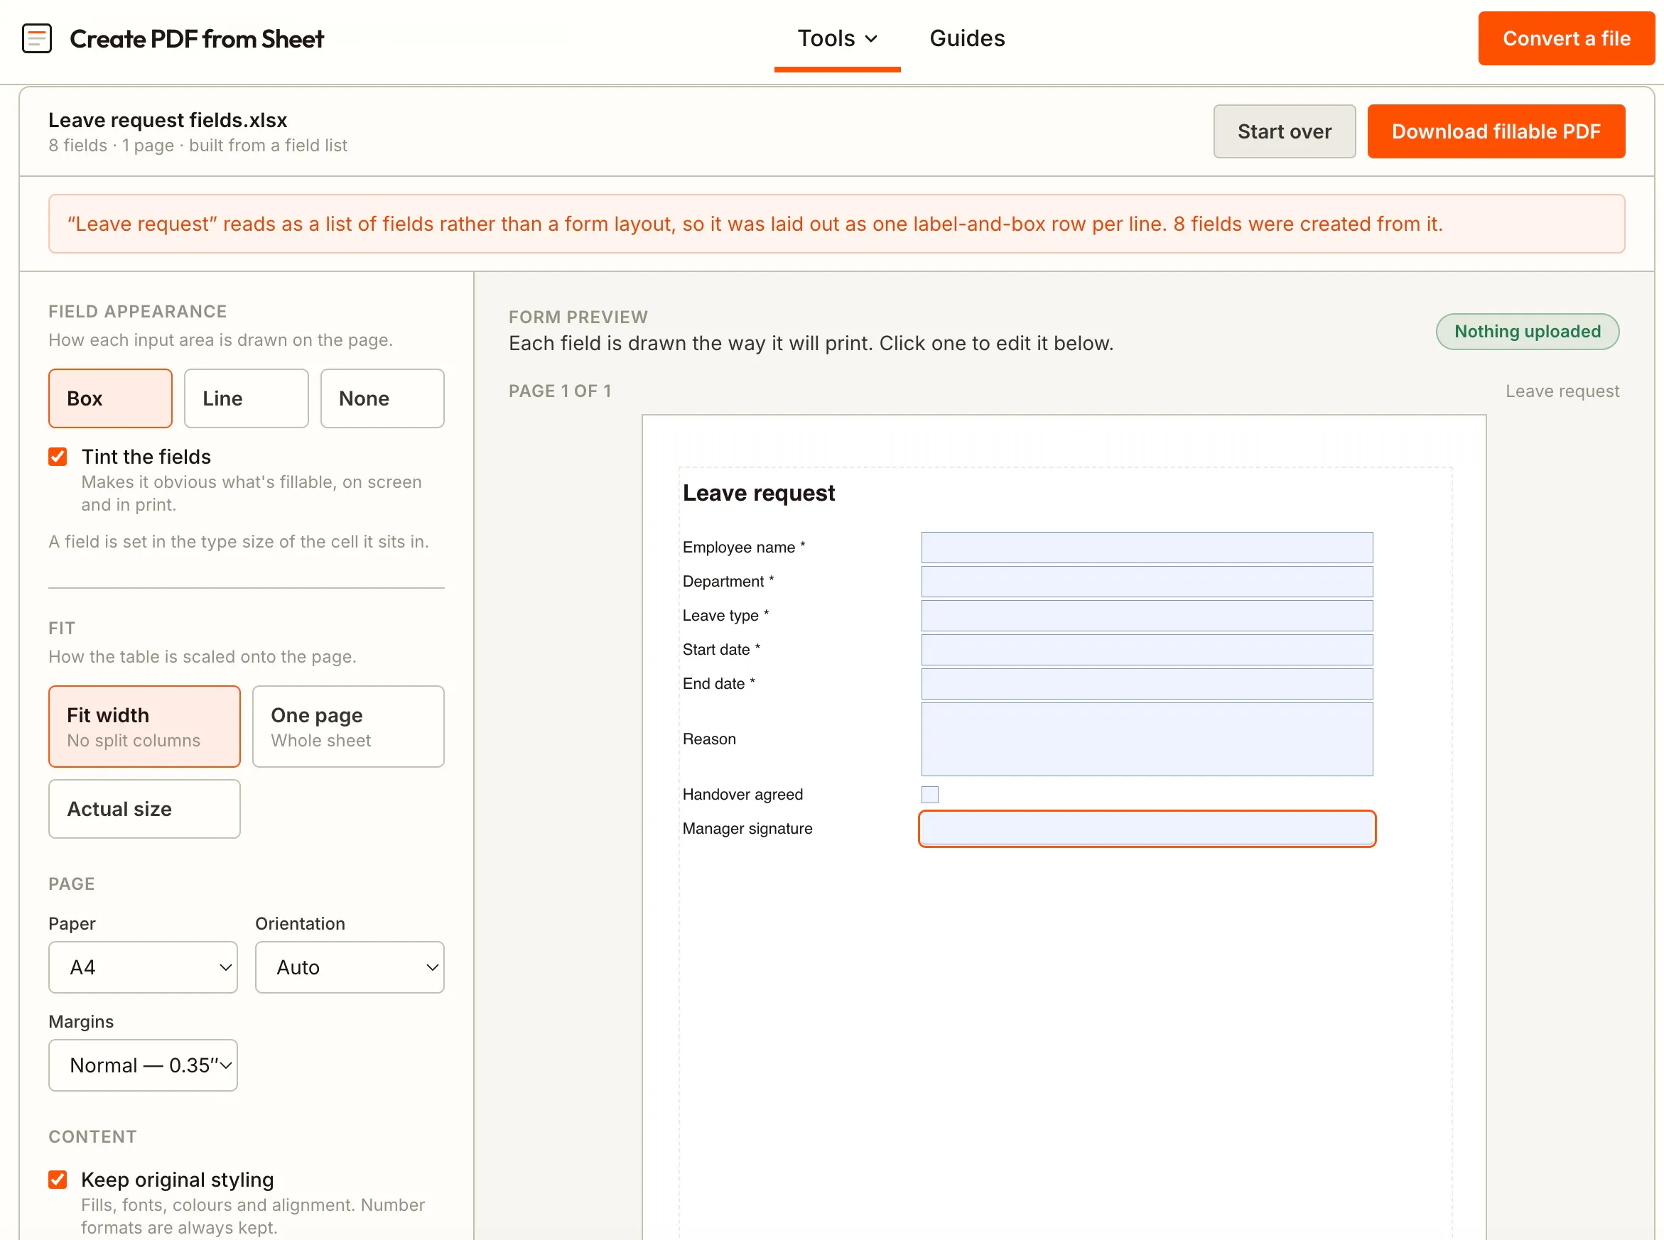1664x1240 pixels.
Task: Click the 'Leave request fields.xlsx' file name
Action: click(168, 120)
